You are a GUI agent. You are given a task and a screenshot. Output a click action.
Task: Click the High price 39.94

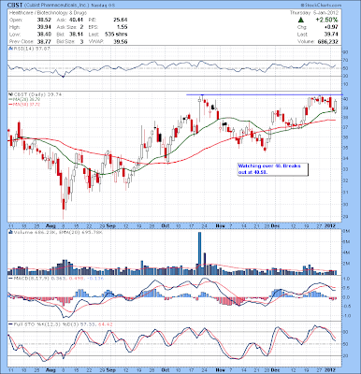[44, 27]
